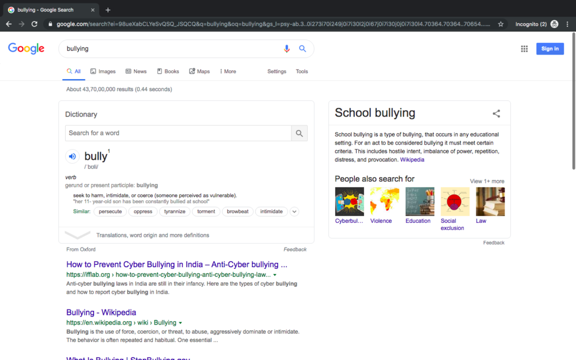
Task: Open the Settings menu
Action: 277,71
